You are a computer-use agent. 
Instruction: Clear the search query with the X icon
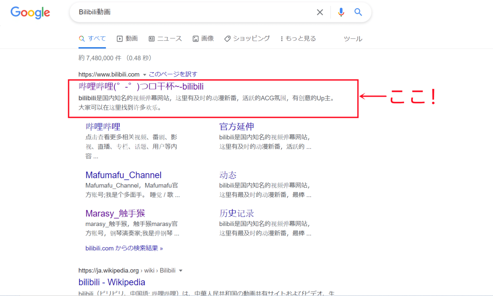point(320,12)
